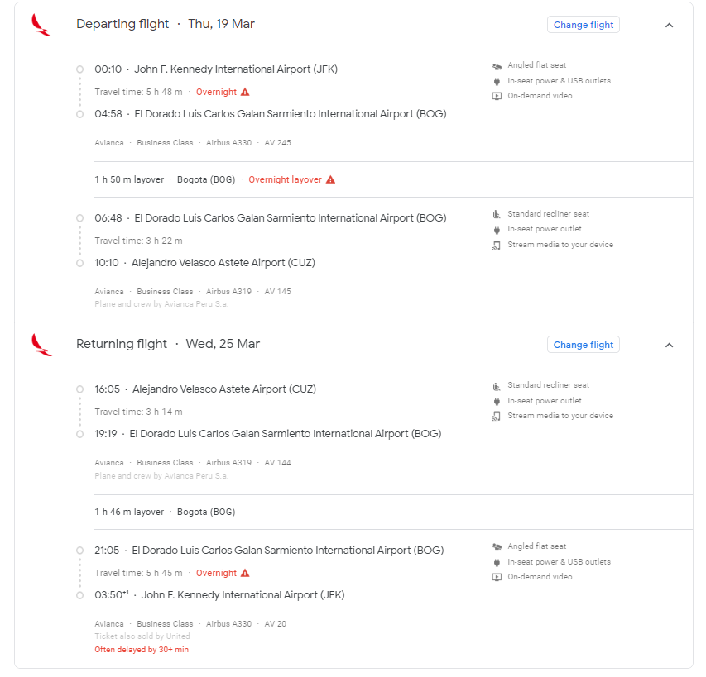The image size is (706, 677).
Task: Click the In-seat power & USB outlets icon, departing
Action: (497, 81)
